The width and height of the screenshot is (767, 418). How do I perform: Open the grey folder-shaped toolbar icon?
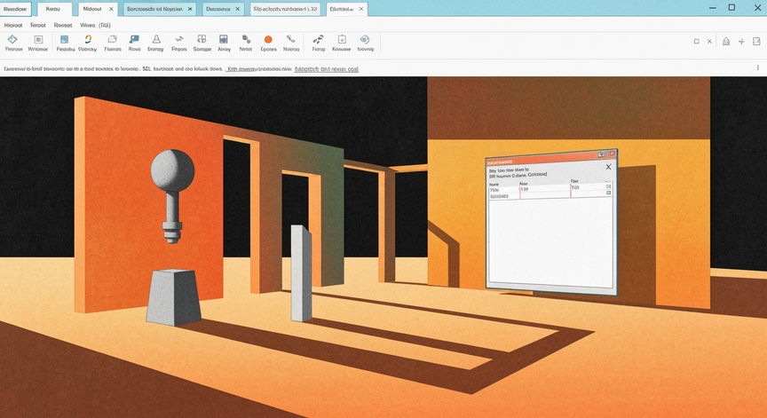112,40
